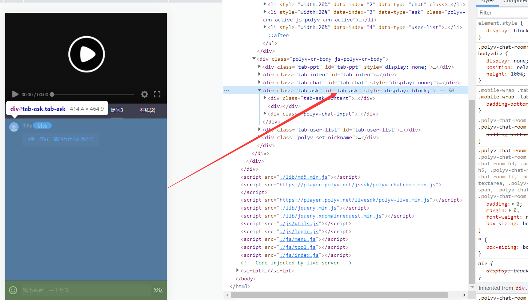Click the 00:00 / 00:00 time display
Screen dimensions: 528x300
(x=35, y=94)
